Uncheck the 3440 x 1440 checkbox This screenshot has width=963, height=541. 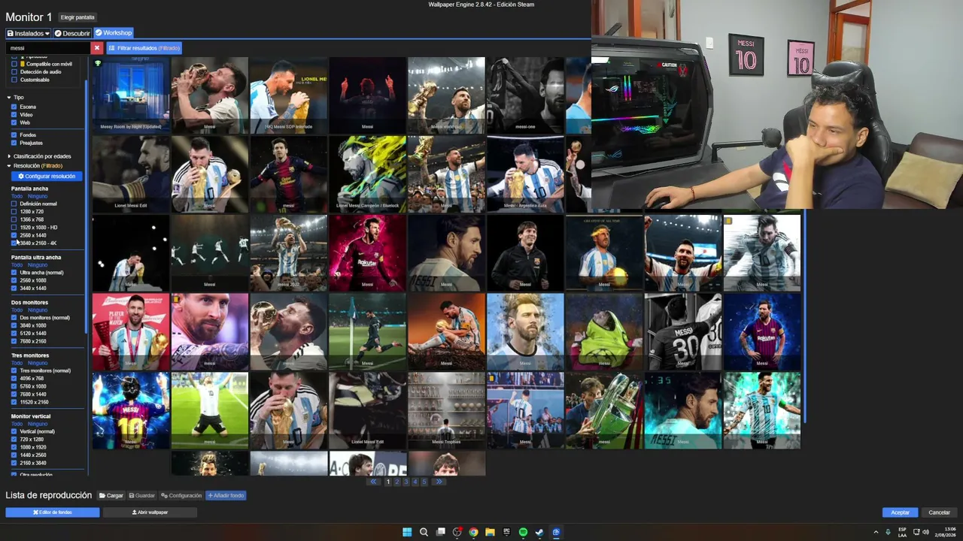tap(14, 288)
